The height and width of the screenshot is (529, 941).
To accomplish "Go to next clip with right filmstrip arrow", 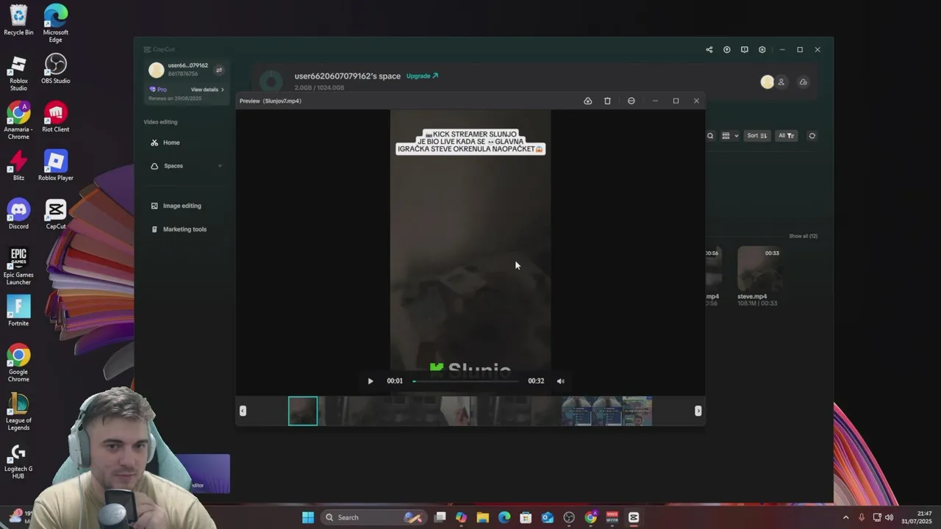I will click(698, 411).
